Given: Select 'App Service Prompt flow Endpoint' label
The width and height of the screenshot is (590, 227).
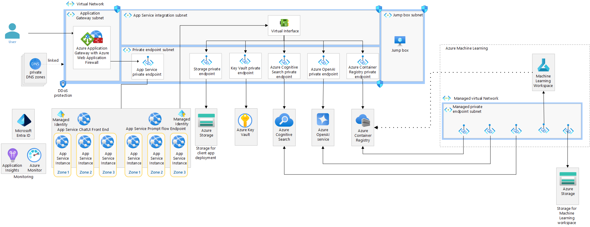Looking at the screenshot, I should (156, 129).
